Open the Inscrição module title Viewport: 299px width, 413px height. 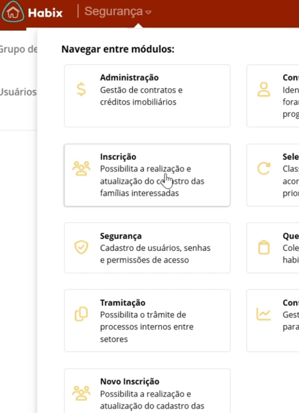click(x=118, y=157)
